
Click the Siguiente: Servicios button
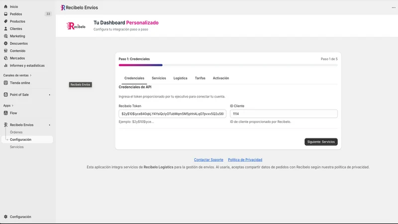(x=321, y=142)
